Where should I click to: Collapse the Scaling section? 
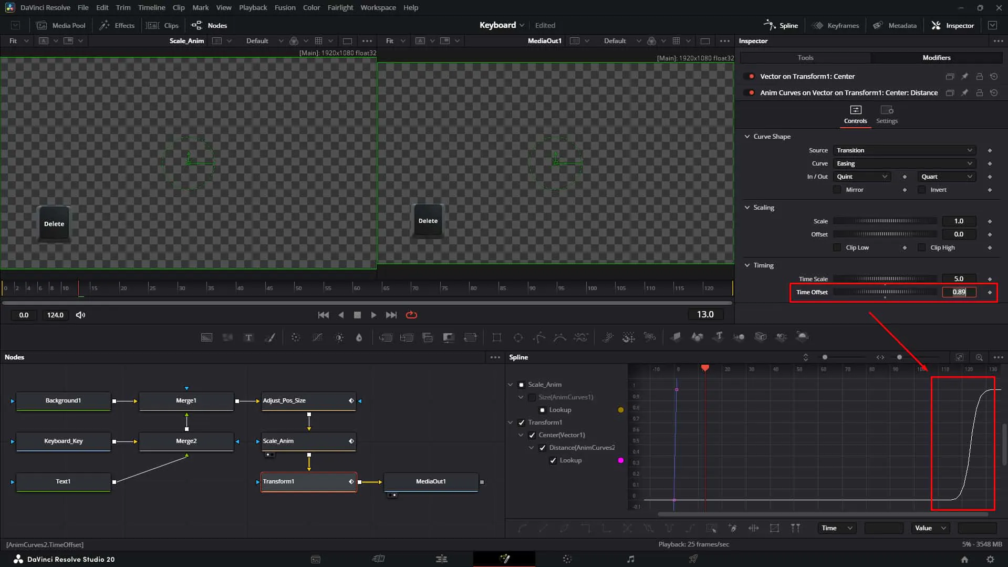[747, 208]
